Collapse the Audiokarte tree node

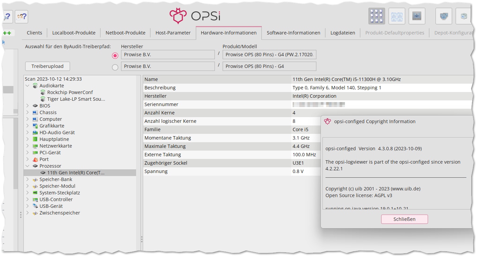click(27, 86)
